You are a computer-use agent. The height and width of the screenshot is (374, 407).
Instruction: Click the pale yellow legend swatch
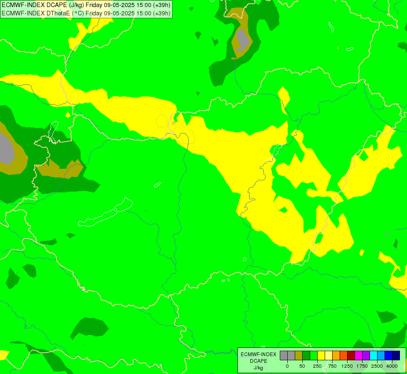tap(328, 356)
